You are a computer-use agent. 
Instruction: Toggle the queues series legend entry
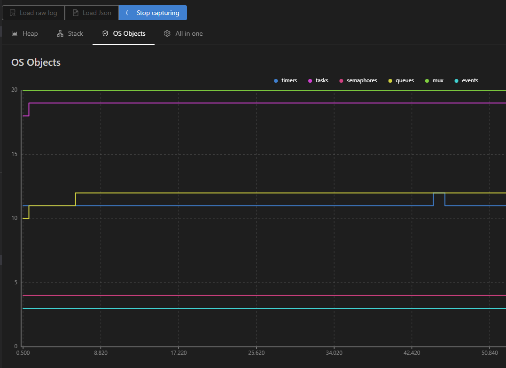coord(405,80)
